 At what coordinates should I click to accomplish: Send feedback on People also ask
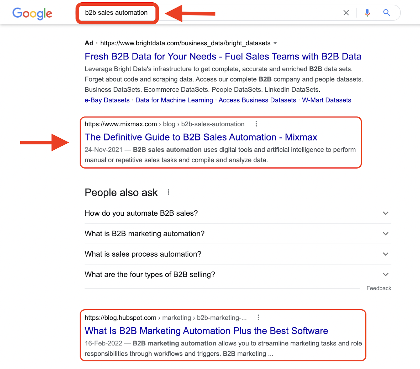(379, 288)
